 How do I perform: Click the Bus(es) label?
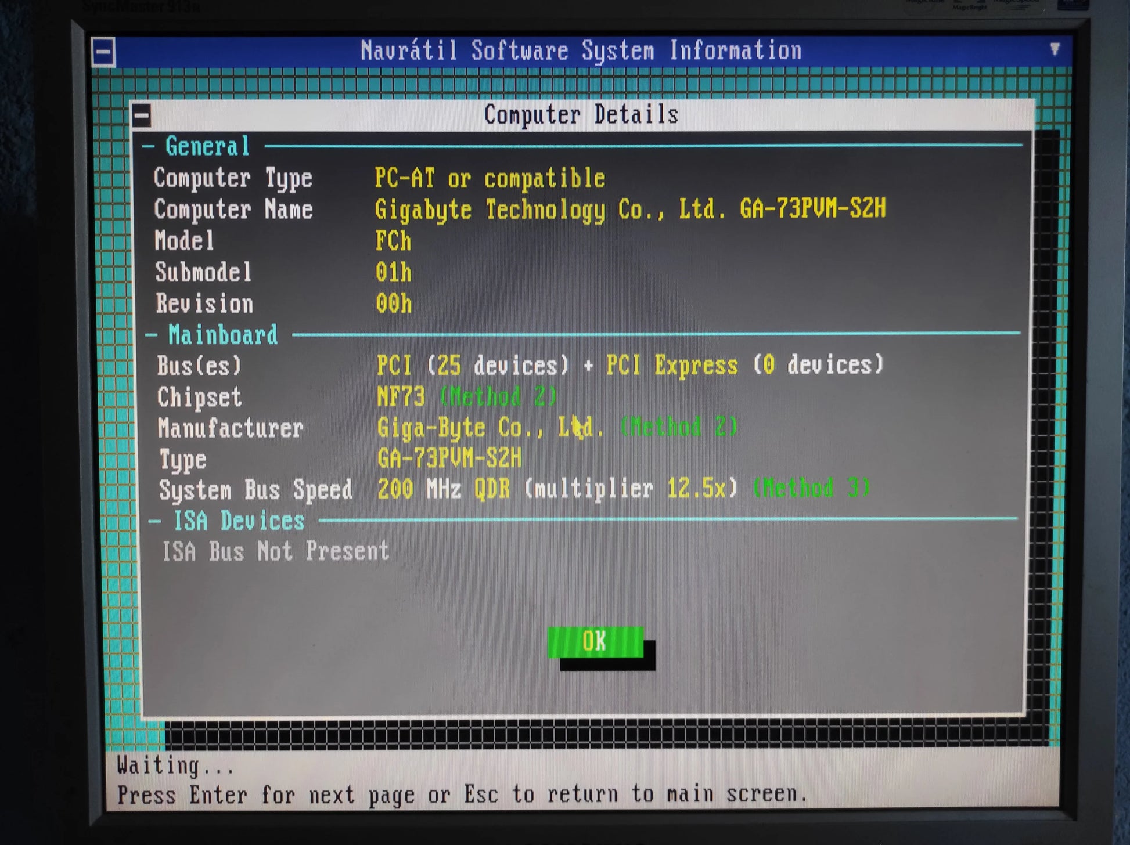[199, 366]
